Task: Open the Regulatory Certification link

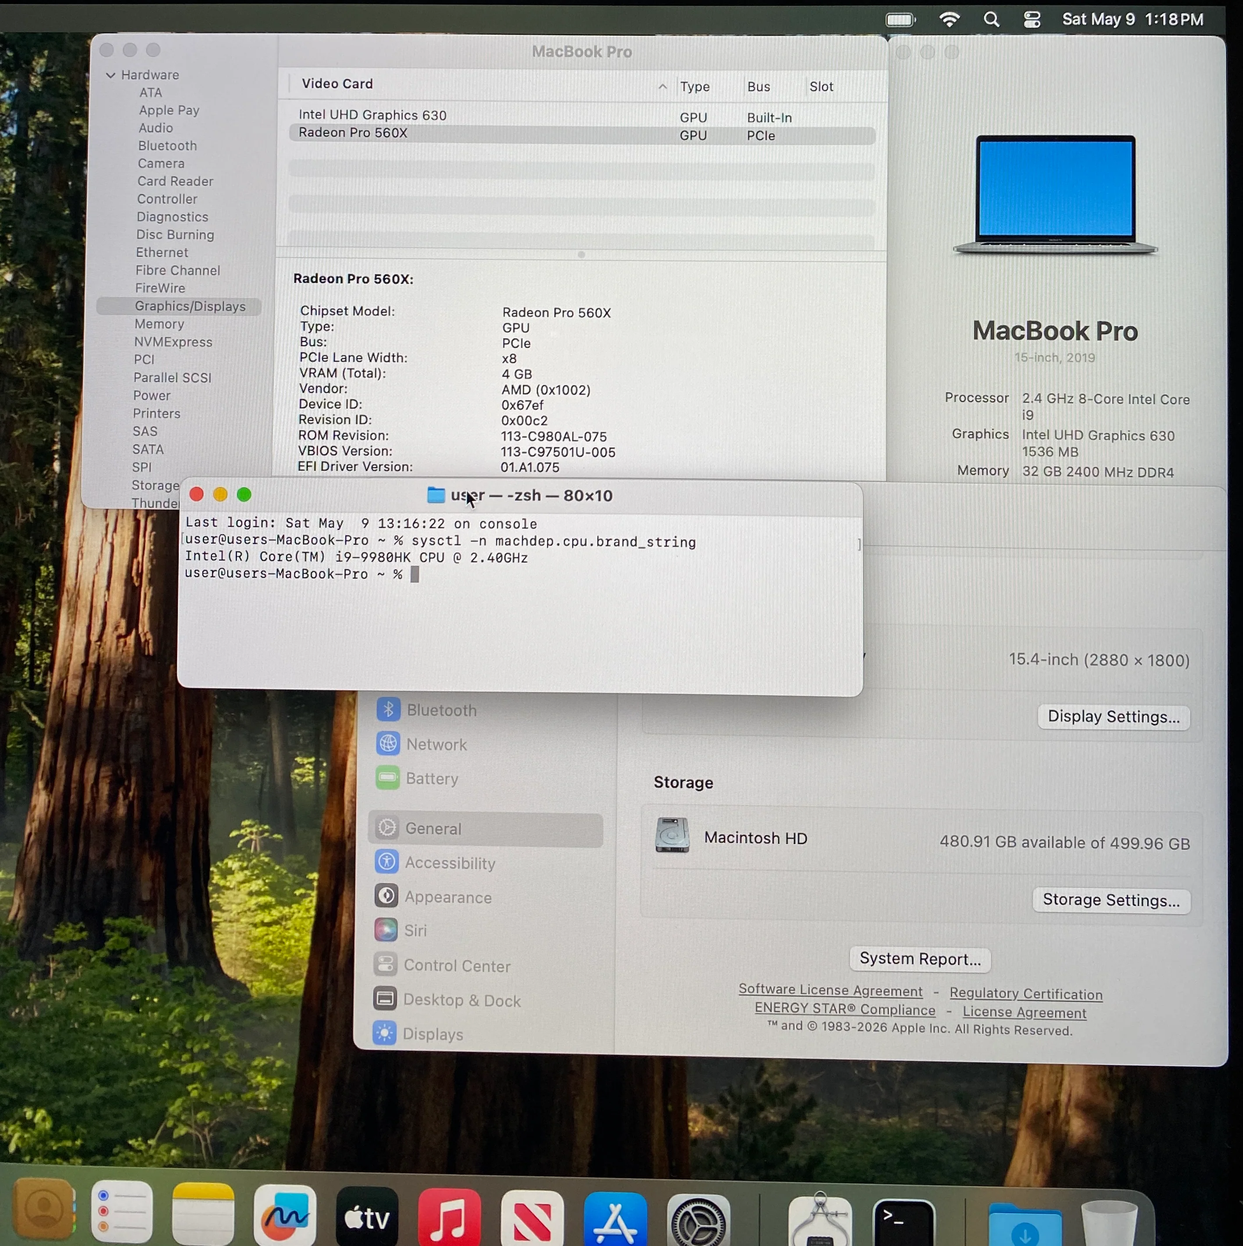Action: [1026, 994]
